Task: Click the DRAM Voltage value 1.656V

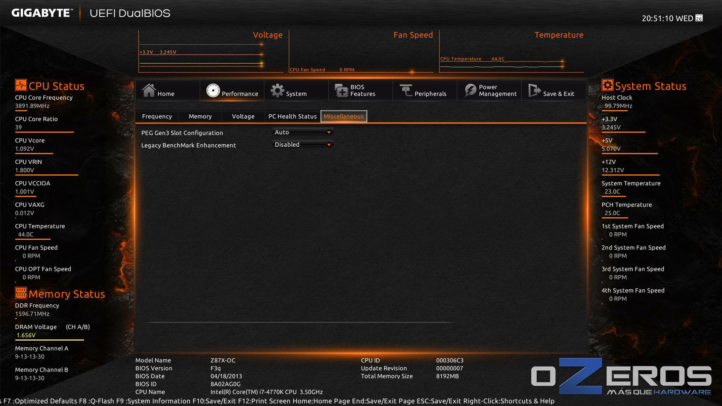Action: pos(26,335)
